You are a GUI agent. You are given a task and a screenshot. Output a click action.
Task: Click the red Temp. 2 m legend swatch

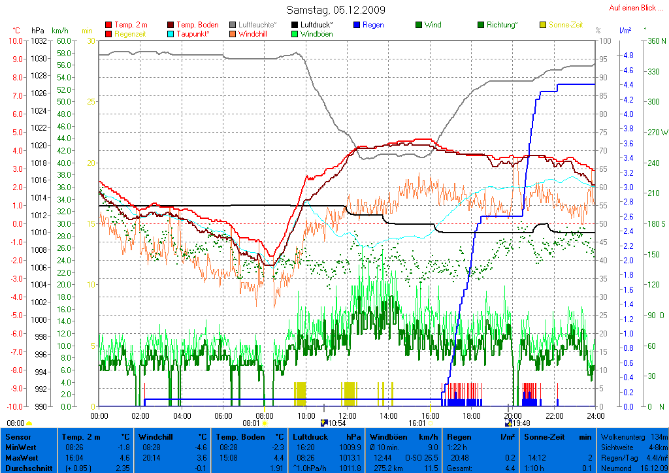[108, 25]
